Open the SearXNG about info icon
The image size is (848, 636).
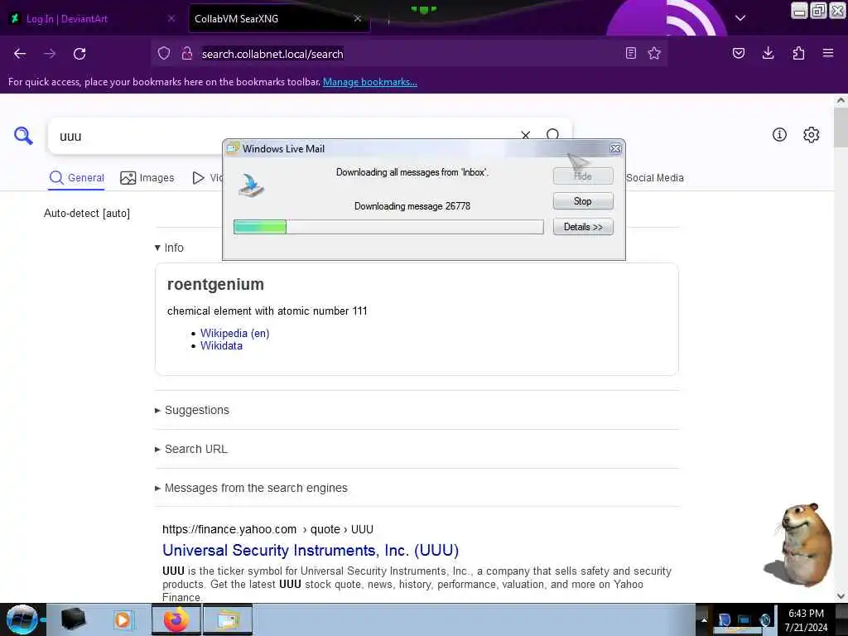click(779, 135)
